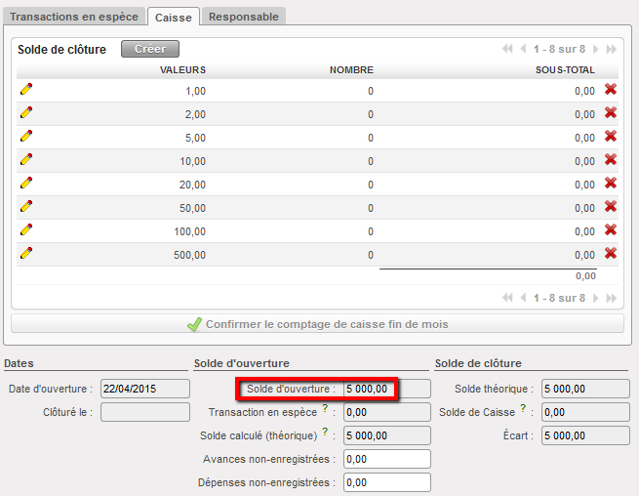
Task: Remove the 100,00 row via red X
Action: point(611,230)
